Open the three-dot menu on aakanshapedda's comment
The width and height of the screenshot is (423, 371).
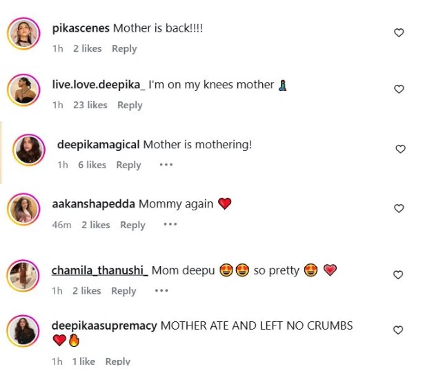(x=170, y=225)
